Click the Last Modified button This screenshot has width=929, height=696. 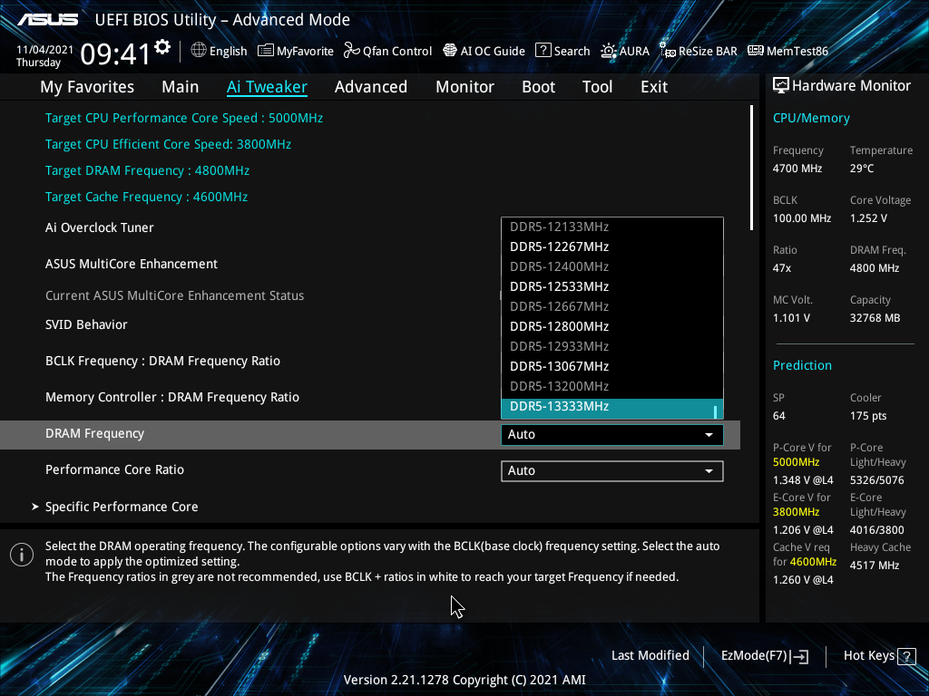point(650,656)
